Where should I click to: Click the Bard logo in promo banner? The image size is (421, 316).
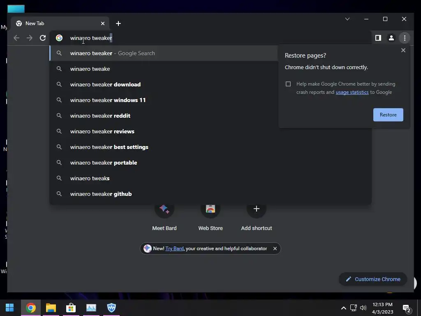(148, 249)
